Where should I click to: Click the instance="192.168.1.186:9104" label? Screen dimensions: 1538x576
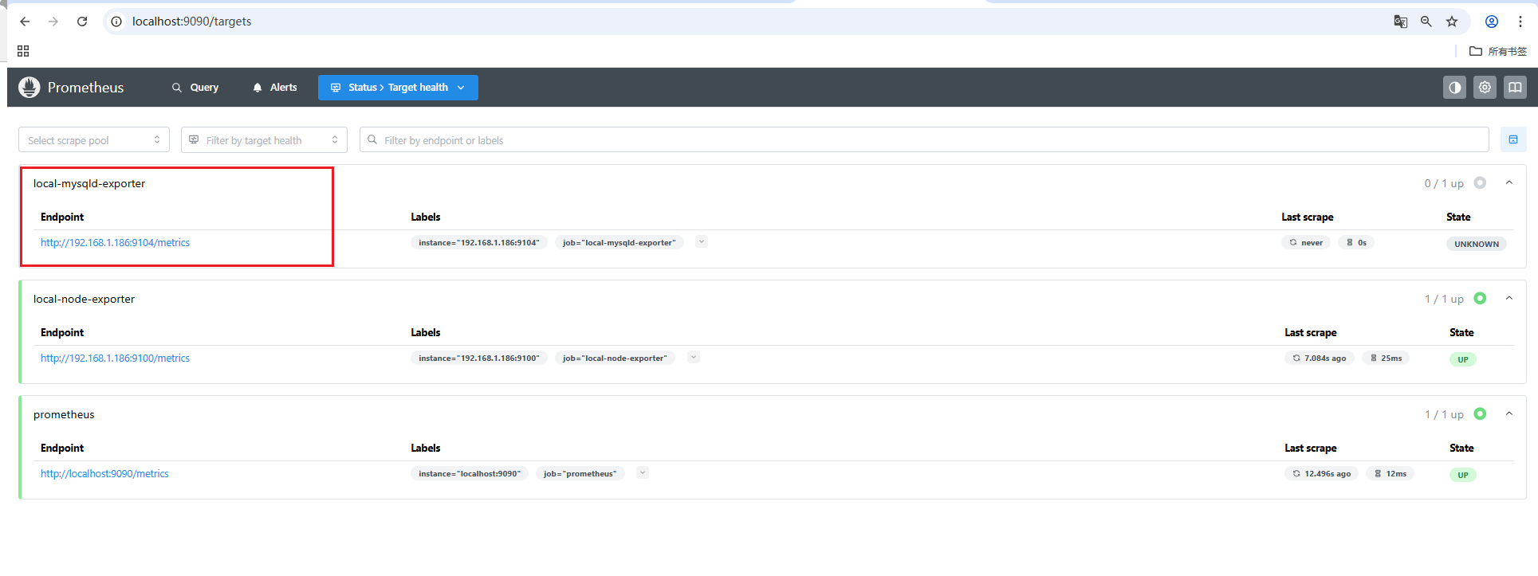tap(479, 243)
